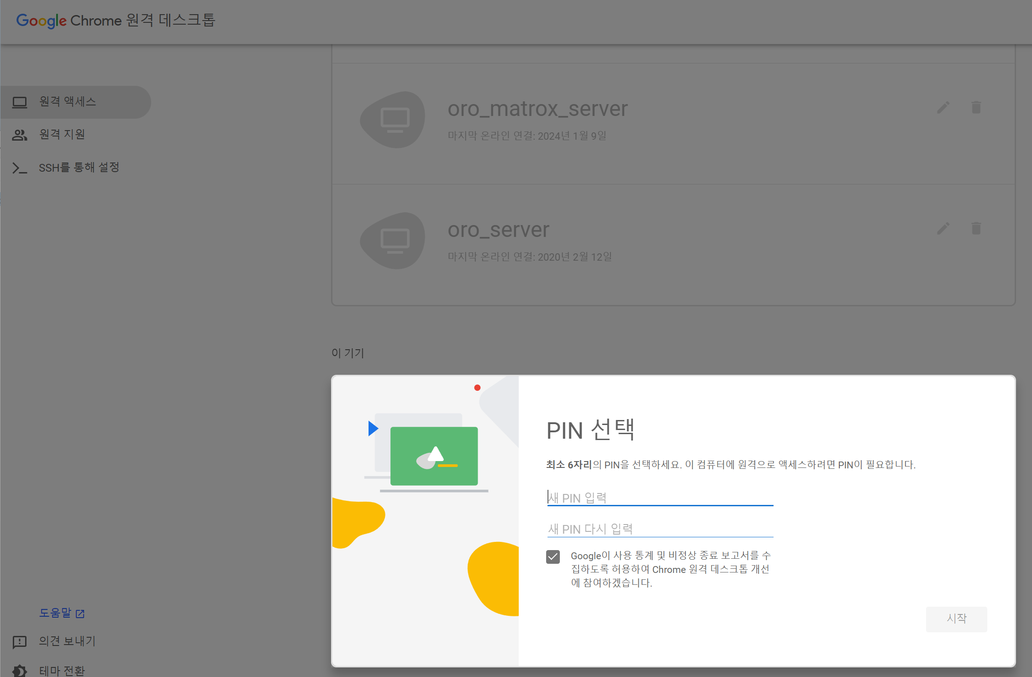Open 의견 보내기 feedback option
Viewport: 1032px width, 677px height.
(67, 641)
